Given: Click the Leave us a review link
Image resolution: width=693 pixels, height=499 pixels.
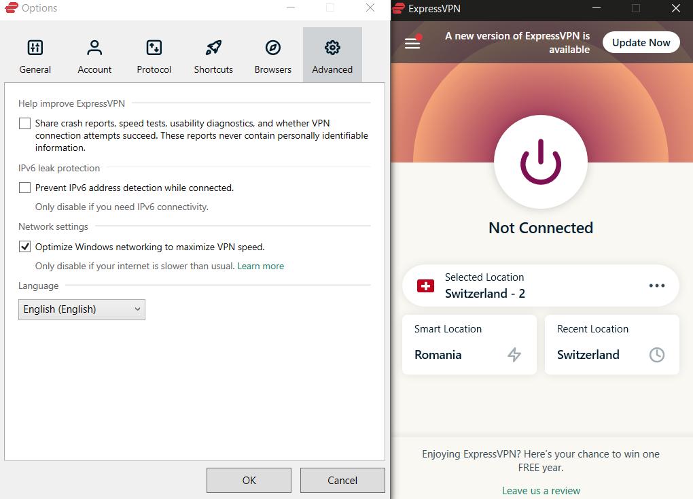Looking at the screenshot, I should 540,490.
